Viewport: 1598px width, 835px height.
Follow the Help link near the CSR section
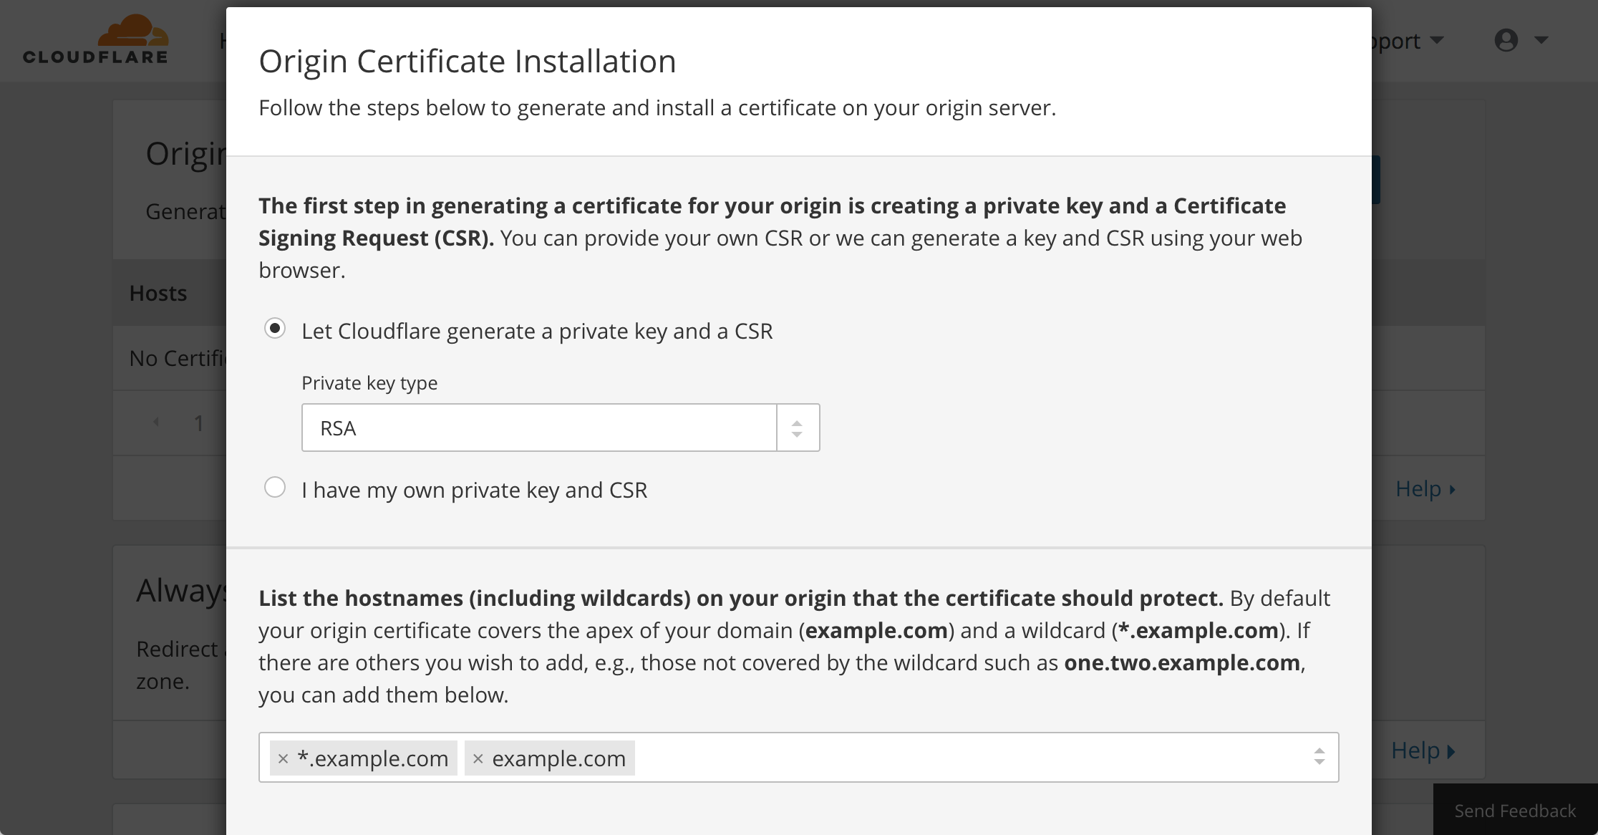1419,488
